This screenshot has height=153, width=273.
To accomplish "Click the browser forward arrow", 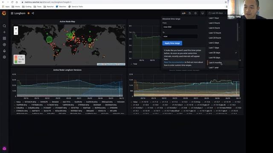I will (8, 2).
